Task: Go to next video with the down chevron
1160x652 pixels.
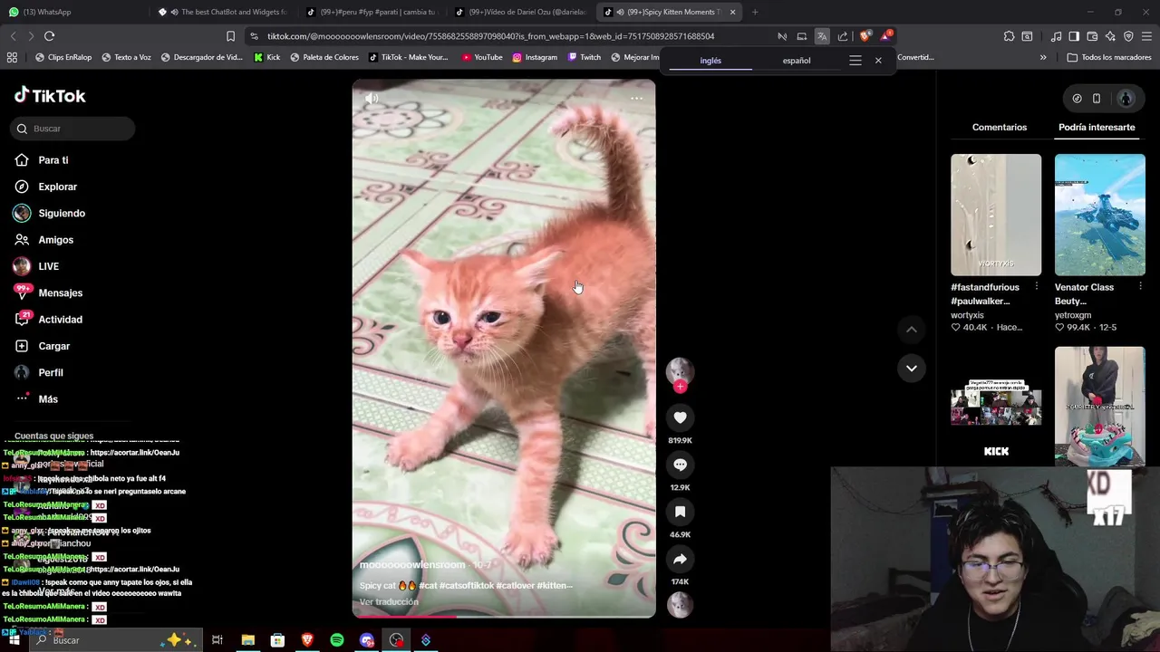Action: tap(911, 368)
